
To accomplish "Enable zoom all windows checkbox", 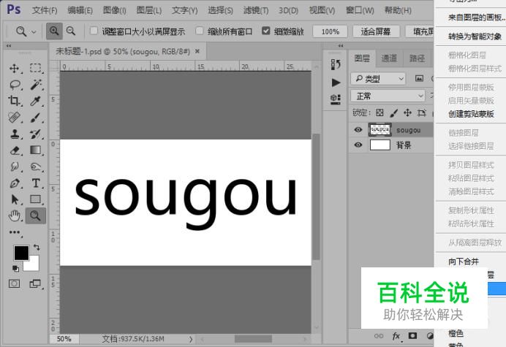I will pos(200,31).
